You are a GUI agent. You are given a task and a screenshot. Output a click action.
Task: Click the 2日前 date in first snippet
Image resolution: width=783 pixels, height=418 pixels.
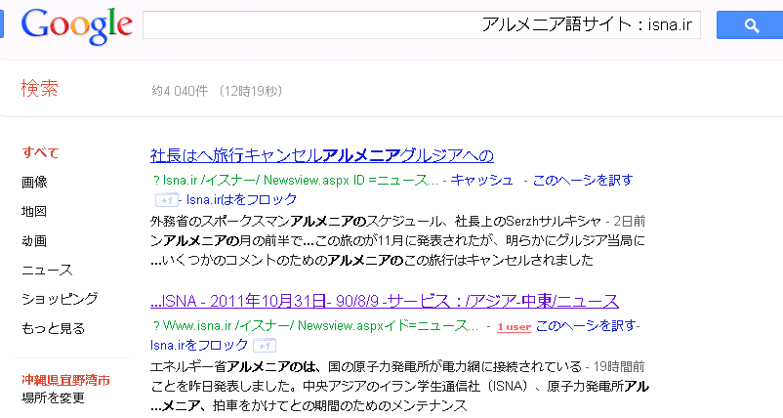pos(629,221)
